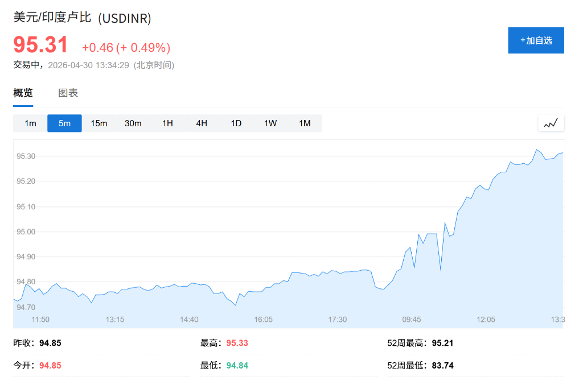Switch timeframe to 15m
The height and width of the screenshot is (385, 583).
(x=98, y=123)
